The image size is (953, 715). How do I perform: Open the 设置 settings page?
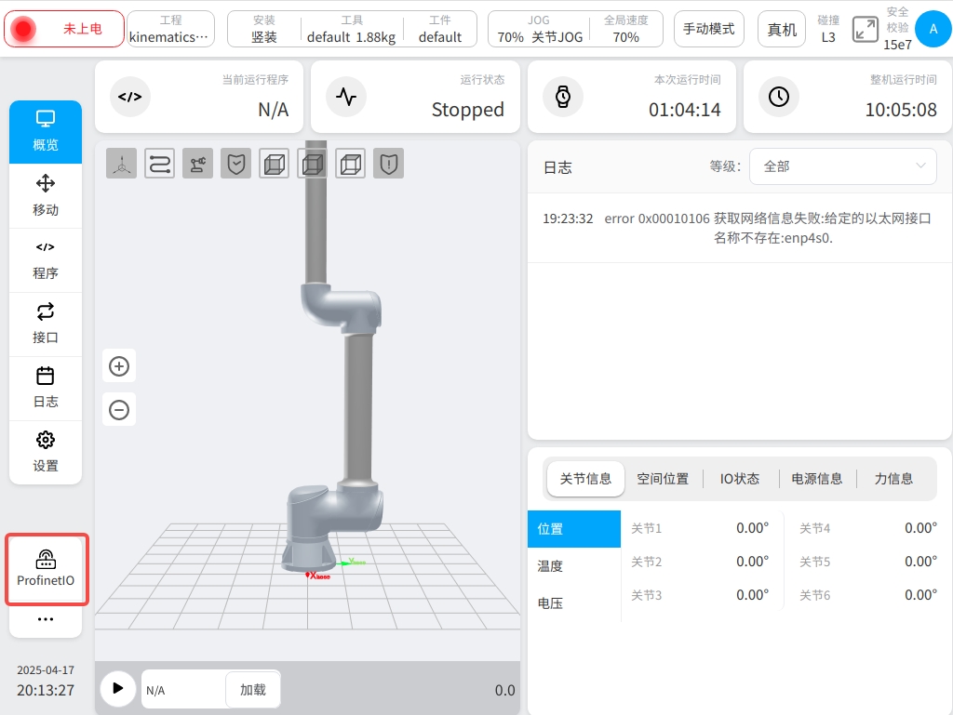(46, 452)
